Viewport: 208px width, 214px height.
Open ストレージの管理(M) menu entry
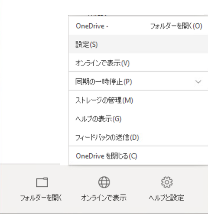click(138, 100)
